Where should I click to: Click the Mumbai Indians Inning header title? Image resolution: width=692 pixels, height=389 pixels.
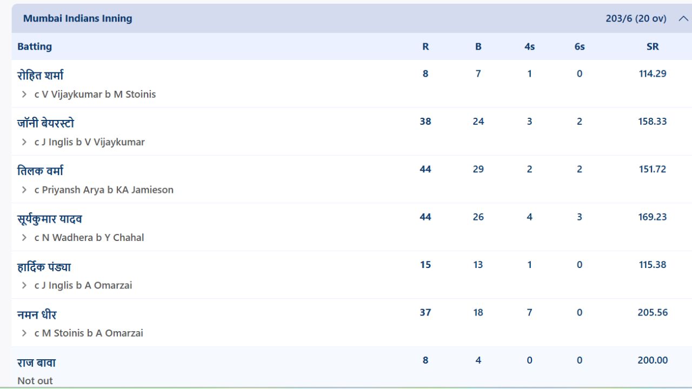[x=77, y=18]
